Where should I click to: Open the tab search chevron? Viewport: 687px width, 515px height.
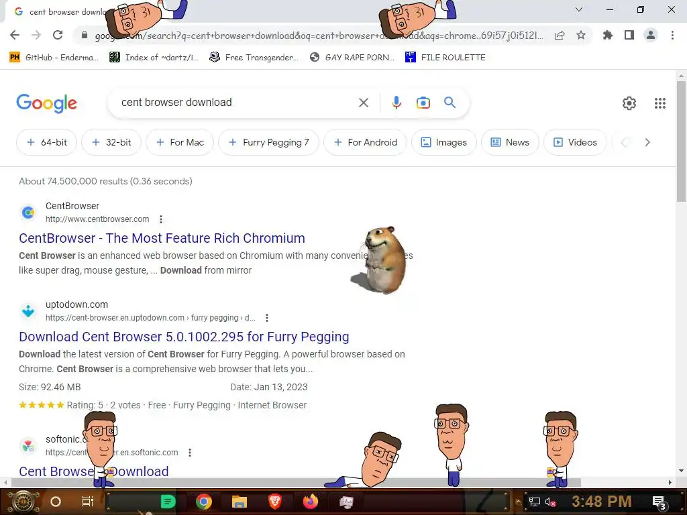tap(579, 9)
